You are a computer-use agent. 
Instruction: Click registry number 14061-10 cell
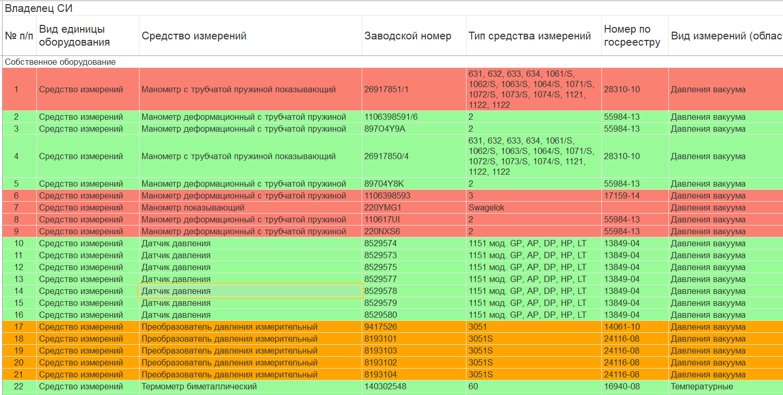[622, 327]
